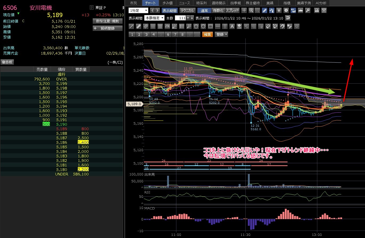Open the 登録 dropdown menu

tap(222, 34)
